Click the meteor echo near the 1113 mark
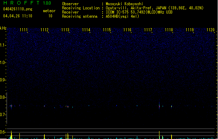Viewport: 218px width, 139px height. [68, 107]
